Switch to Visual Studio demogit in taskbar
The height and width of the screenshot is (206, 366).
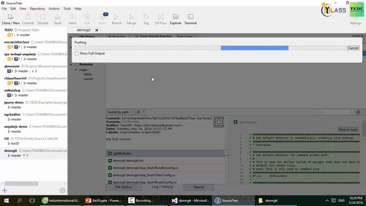coord(190,201)
